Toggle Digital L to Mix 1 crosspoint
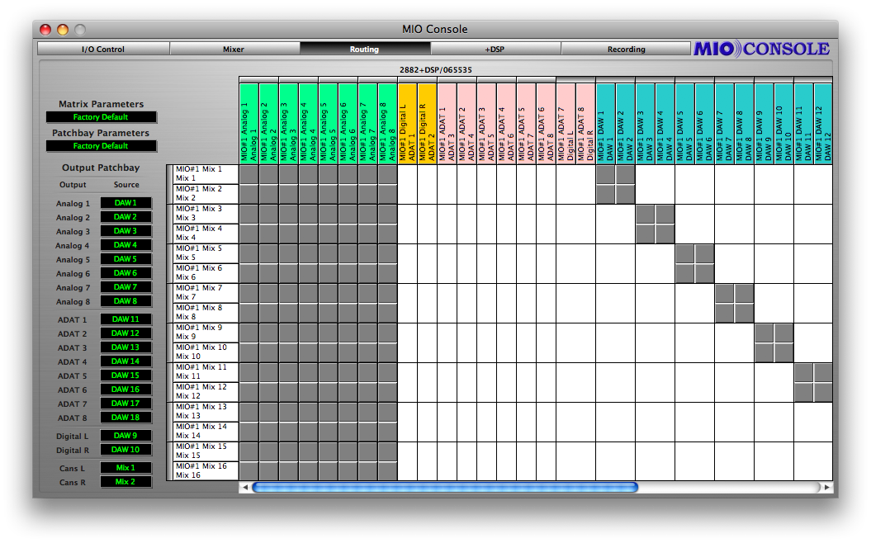 [x=408, y=174]
